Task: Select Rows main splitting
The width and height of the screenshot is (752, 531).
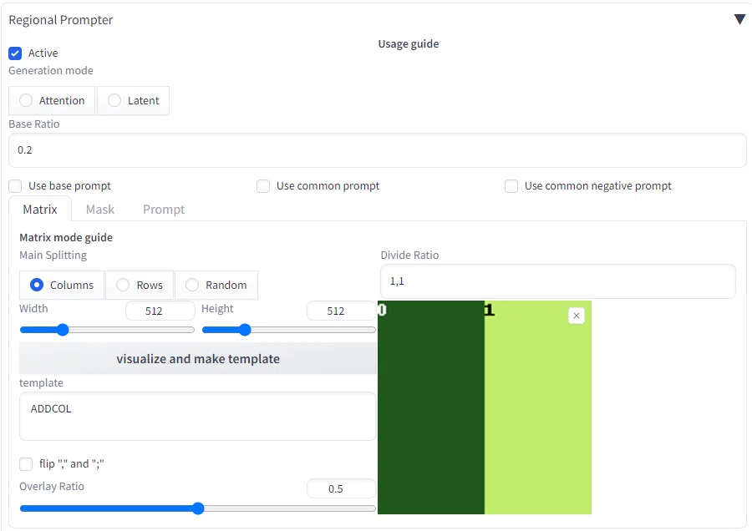Action: (140, 286)
